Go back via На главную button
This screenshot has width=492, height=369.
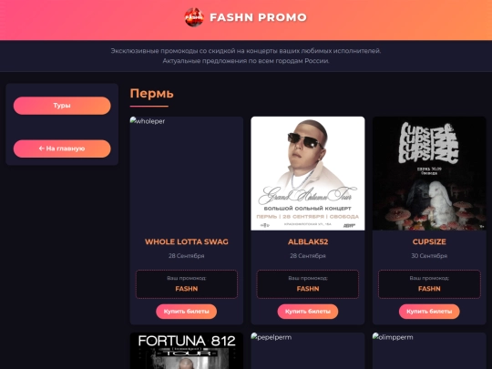(62, 149)
